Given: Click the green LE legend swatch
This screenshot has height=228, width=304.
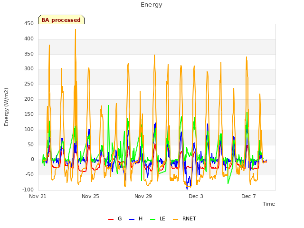Looking at the screenshot, I should (x=153, y=219).
